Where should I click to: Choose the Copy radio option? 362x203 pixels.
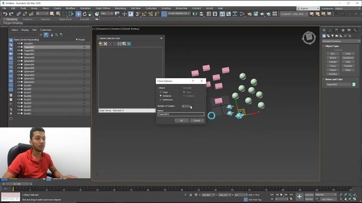pyautogui.click(x=161, y=92)
